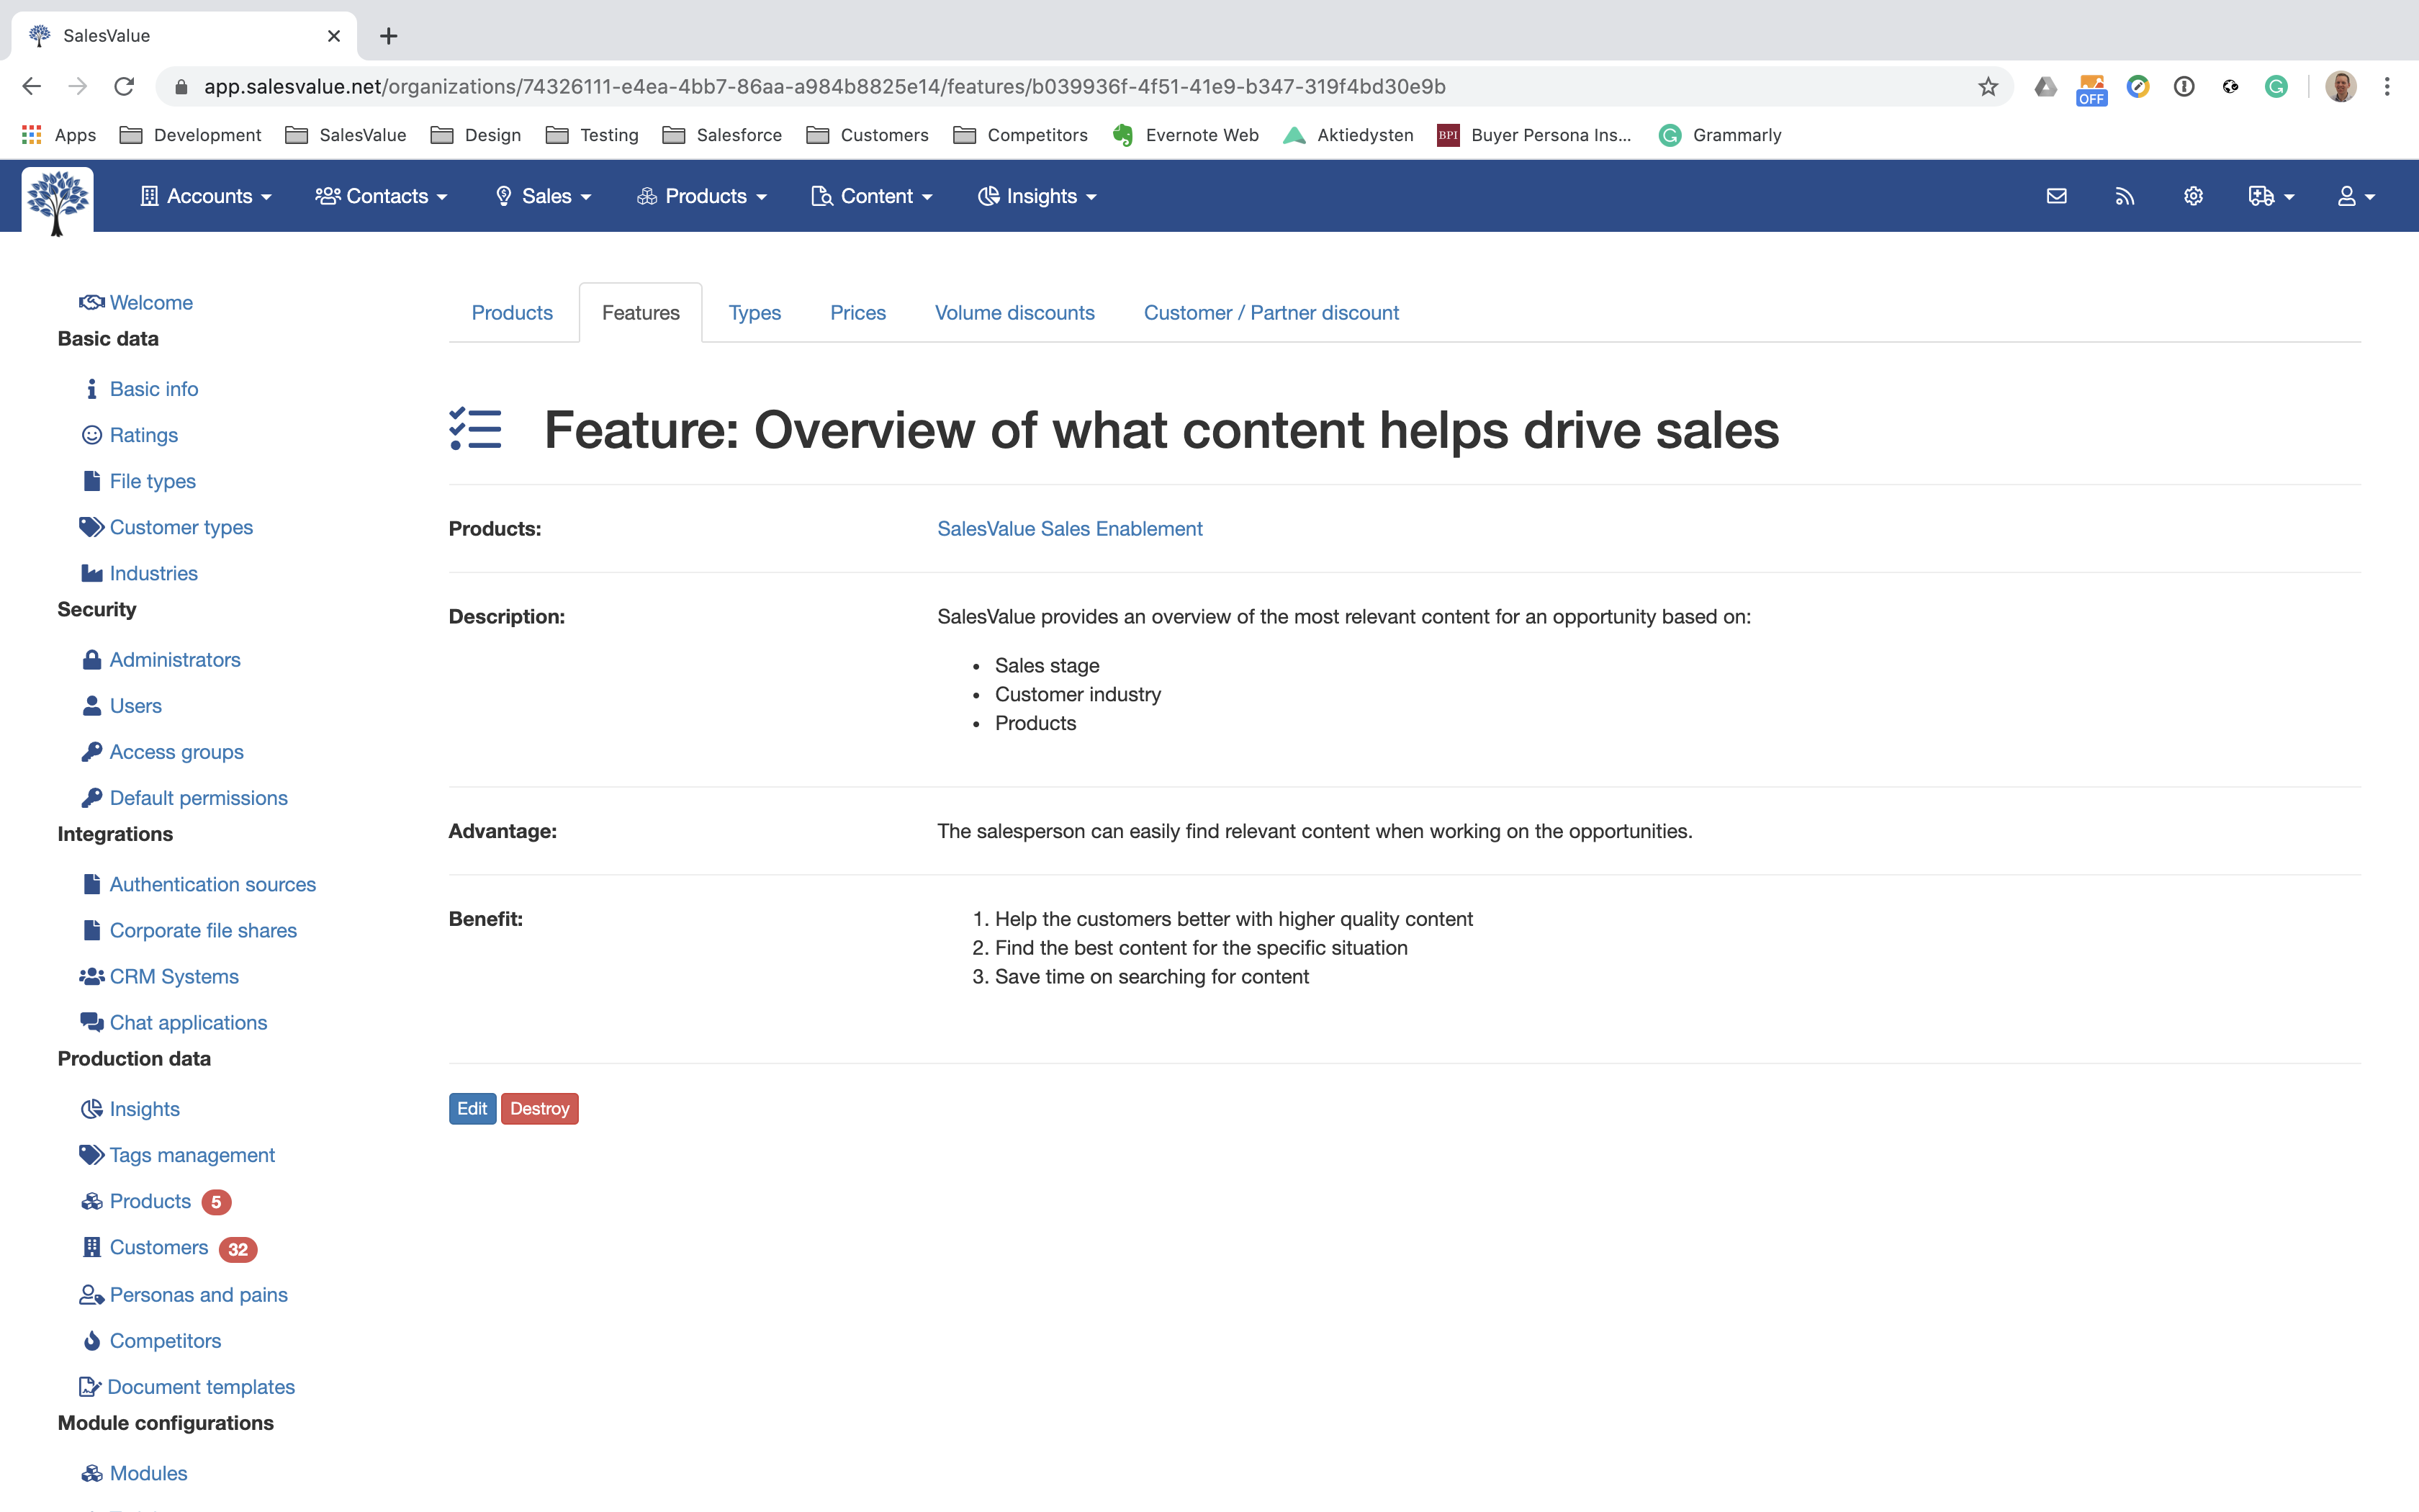The image size is (2419, 1512).
Task: Open the browser profile avatar
Action: click(x=2340, y=87)
